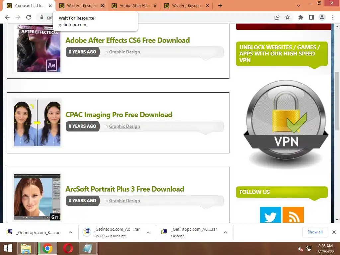
Task: Close the downloads bar
Action: pyautogui.click(x=334, y=232)
